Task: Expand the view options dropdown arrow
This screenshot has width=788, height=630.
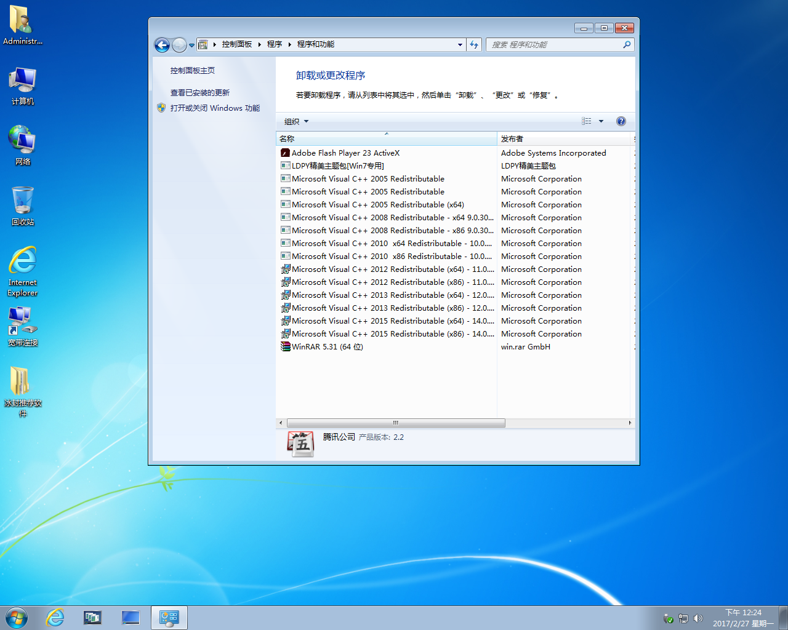Action: (x=601, y=121)
